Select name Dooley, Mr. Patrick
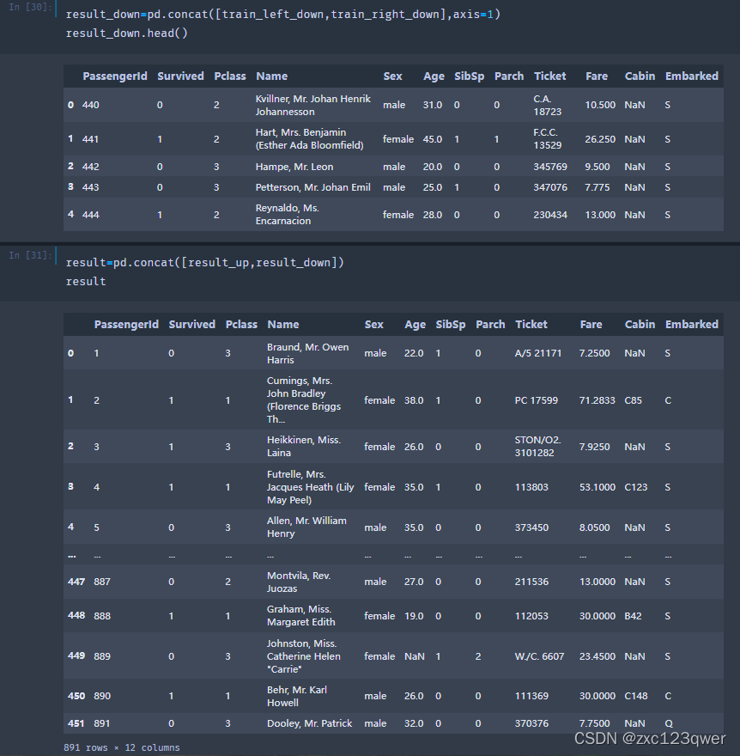The height and width of the screenshot is (756, 740). (x=309, y=723)
